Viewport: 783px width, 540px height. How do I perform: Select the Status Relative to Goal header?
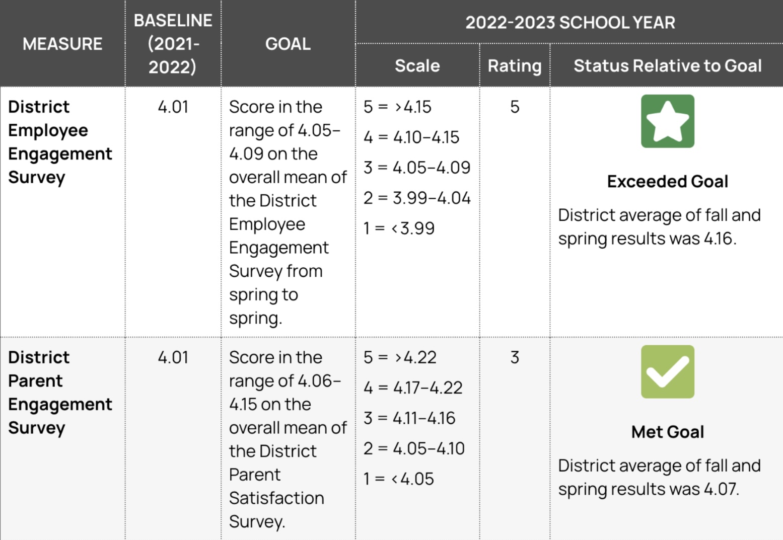tap(667, 65)
